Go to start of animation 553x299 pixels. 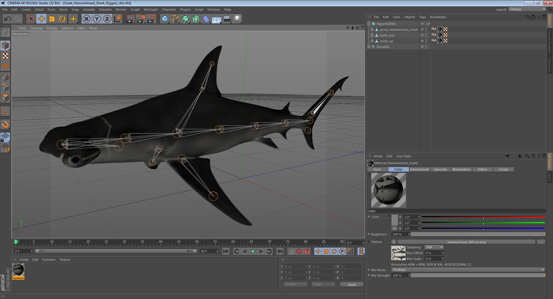point(226,251)
